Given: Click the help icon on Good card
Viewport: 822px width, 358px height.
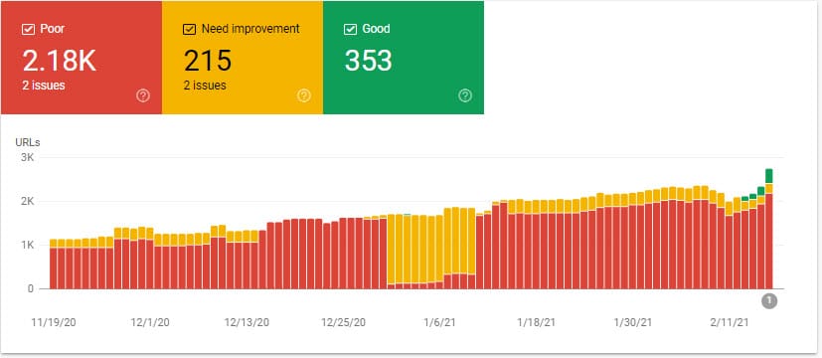Looking at the screenshot, I should [x=465, y=95].
